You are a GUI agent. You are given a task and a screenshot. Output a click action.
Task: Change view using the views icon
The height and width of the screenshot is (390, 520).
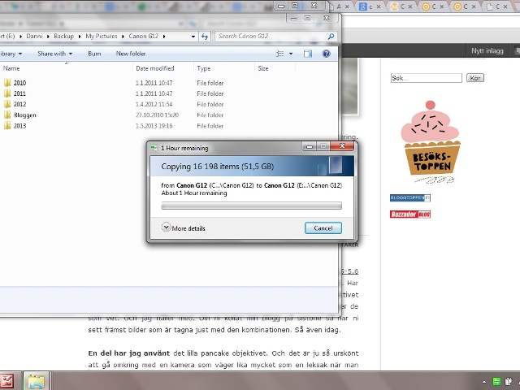pyautogui.click(x=280, y=54)
